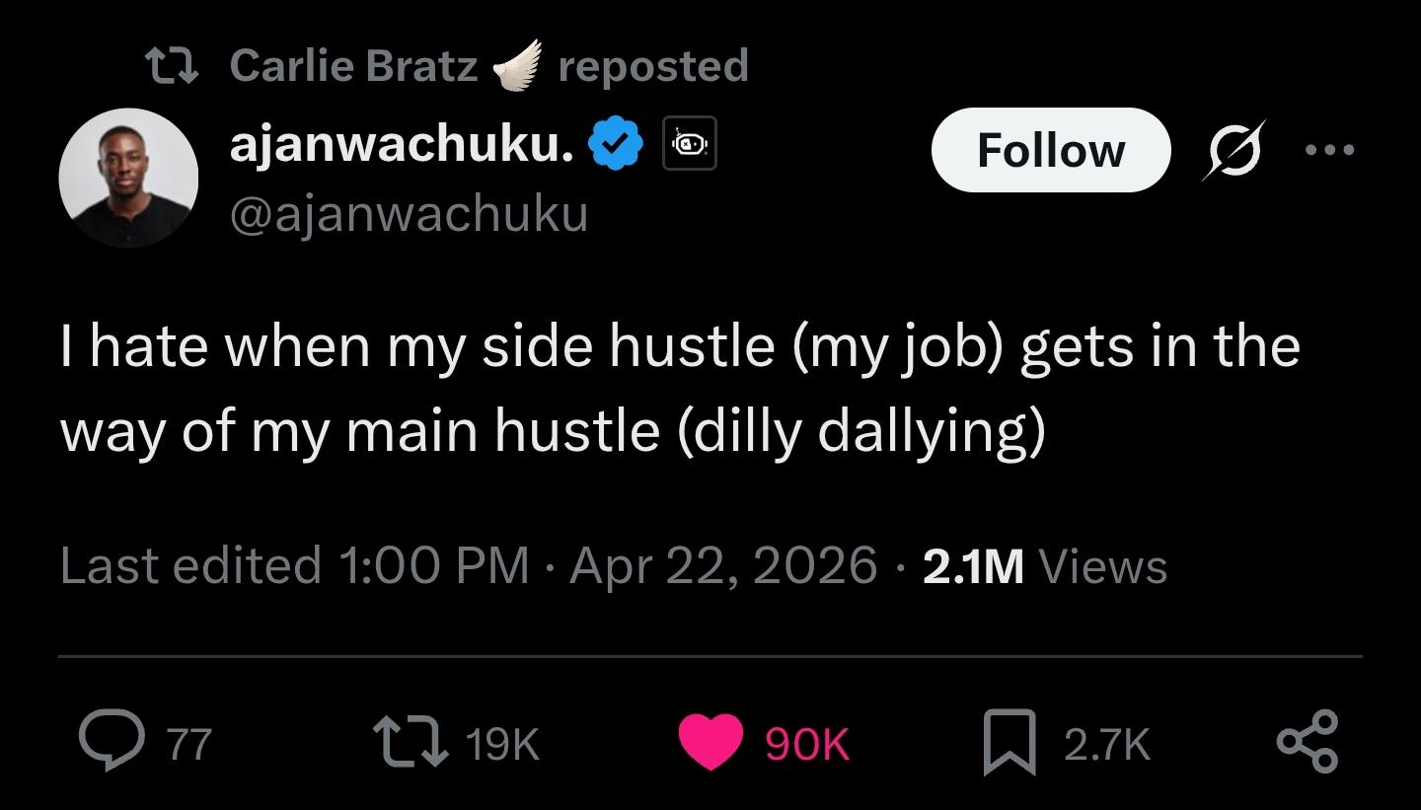Click the Grok slashed-circle icon
The height and width of the screenshot is (810, 1421).
tap(1234, 150)
